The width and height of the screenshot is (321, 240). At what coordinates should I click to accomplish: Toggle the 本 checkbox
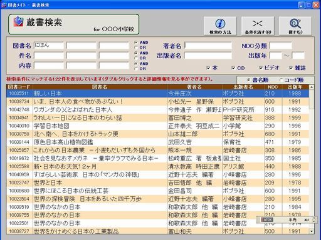[208, 67]
